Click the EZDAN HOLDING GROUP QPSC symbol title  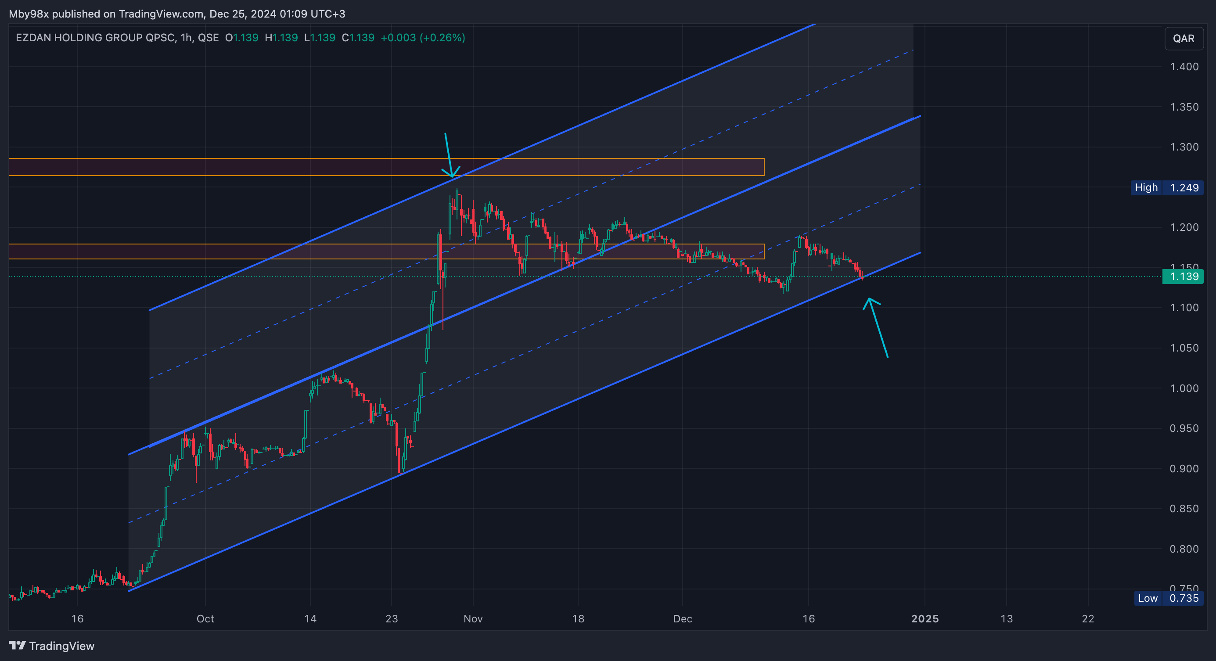pos(95,38)
